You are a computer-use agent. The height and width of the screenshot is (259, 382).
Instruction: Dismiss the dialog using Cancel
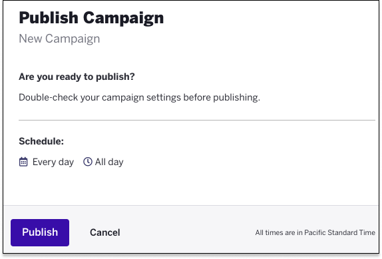pyautogui.click(x=105, y=232)
